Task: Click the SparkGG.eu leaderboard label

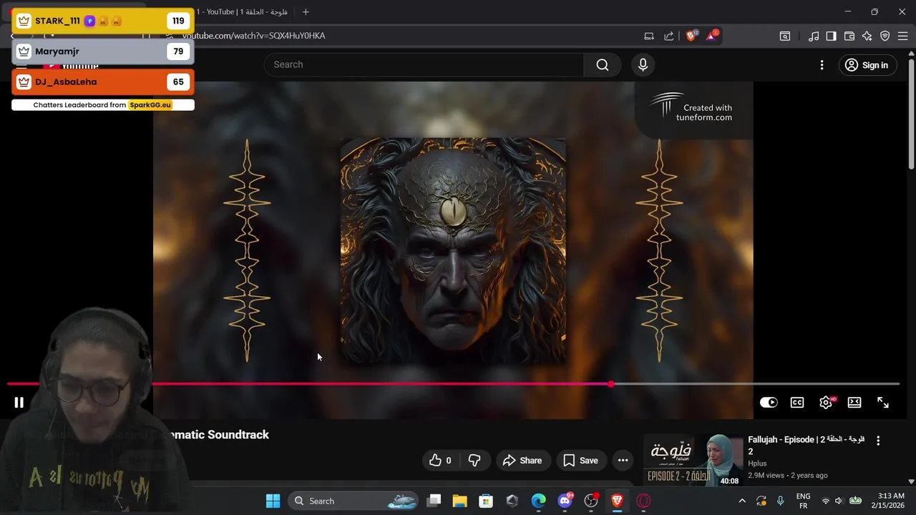Action: (150, 105)
